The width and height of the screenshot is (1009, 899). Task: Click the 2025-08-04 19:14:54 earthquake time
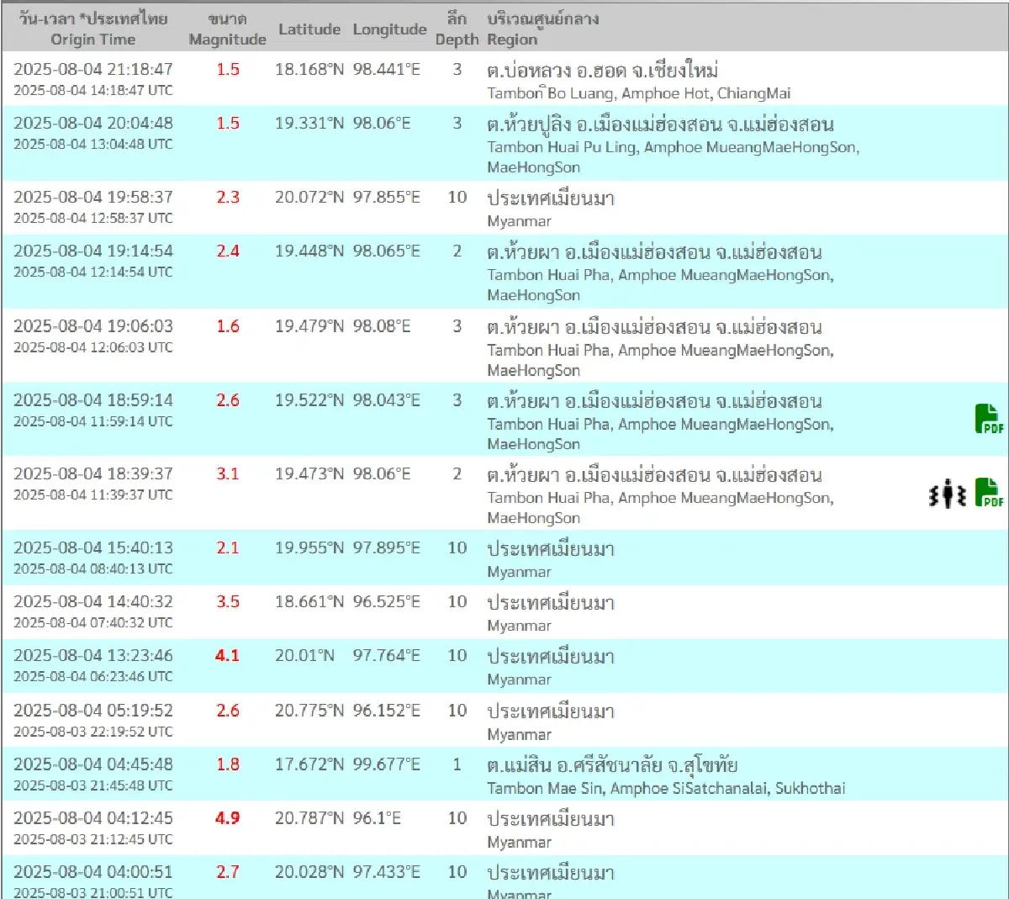pos(92,251)
